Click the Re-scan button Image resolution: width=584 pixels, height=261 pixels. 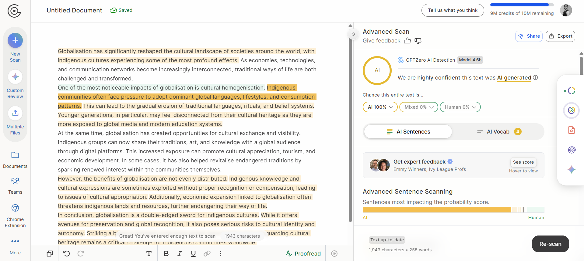coord(551,244)
